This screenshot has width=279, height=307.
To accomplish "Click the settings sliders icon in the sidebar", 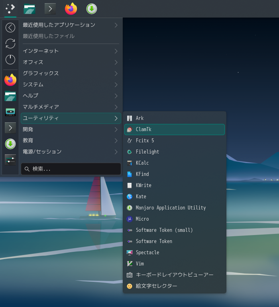I will 10,159.
